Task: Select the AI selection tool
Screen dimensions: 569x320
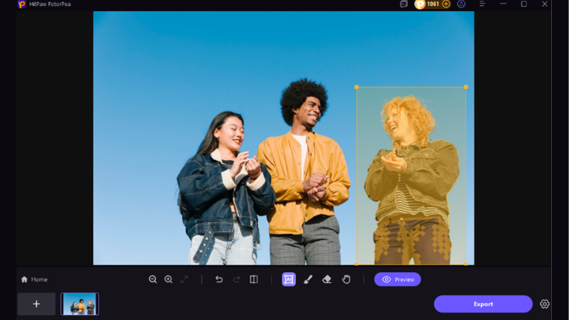Action: (289, 279)
